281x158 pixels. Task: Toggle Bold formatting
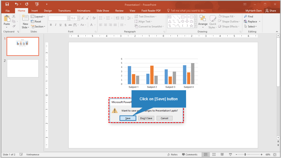click(51, 25)
